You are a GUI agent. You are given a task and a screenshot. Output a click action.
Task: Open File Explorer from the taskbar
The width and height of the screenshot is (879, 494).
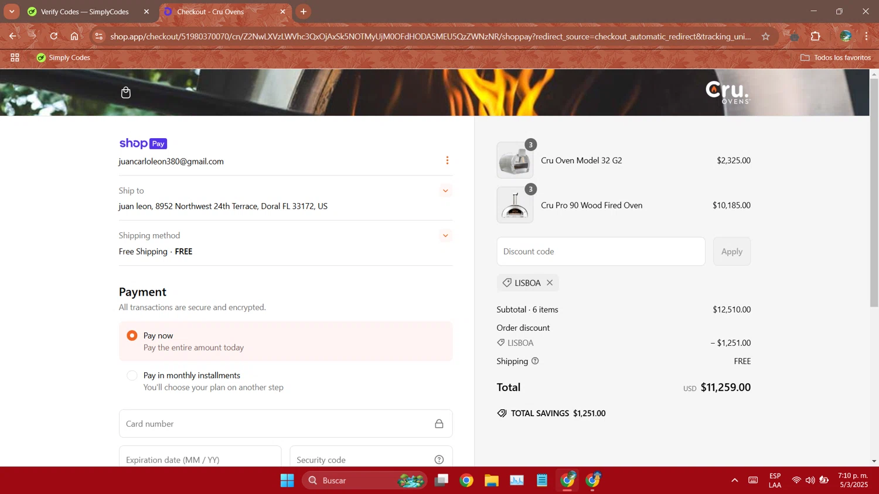(491, 481)
